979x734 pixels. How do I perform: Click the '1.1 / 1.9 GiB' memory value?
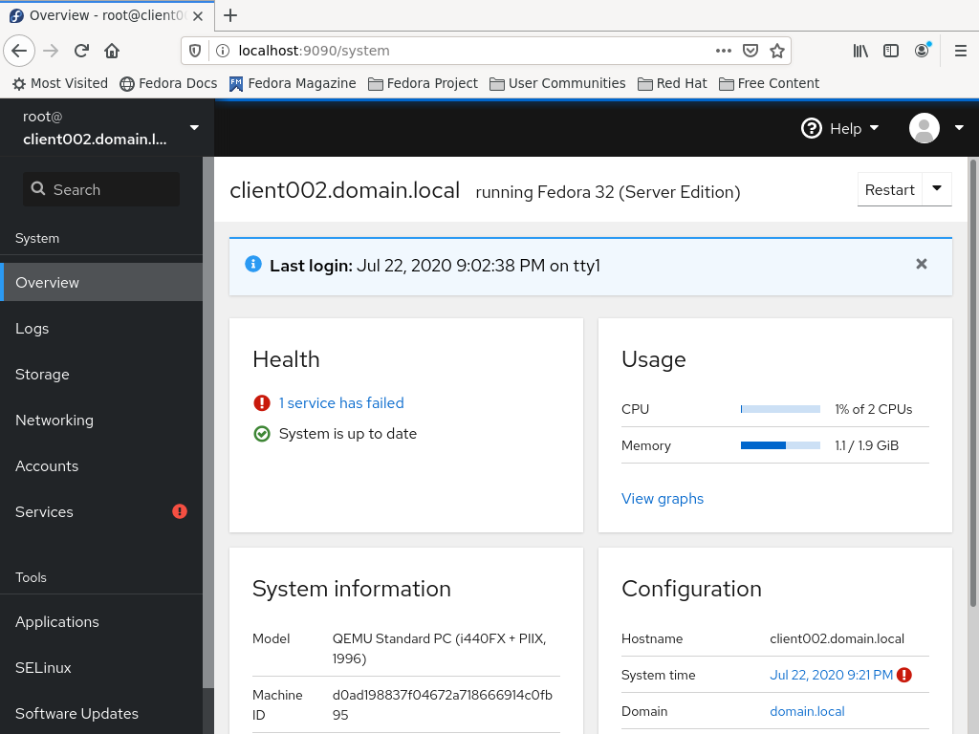click(866, 445)
